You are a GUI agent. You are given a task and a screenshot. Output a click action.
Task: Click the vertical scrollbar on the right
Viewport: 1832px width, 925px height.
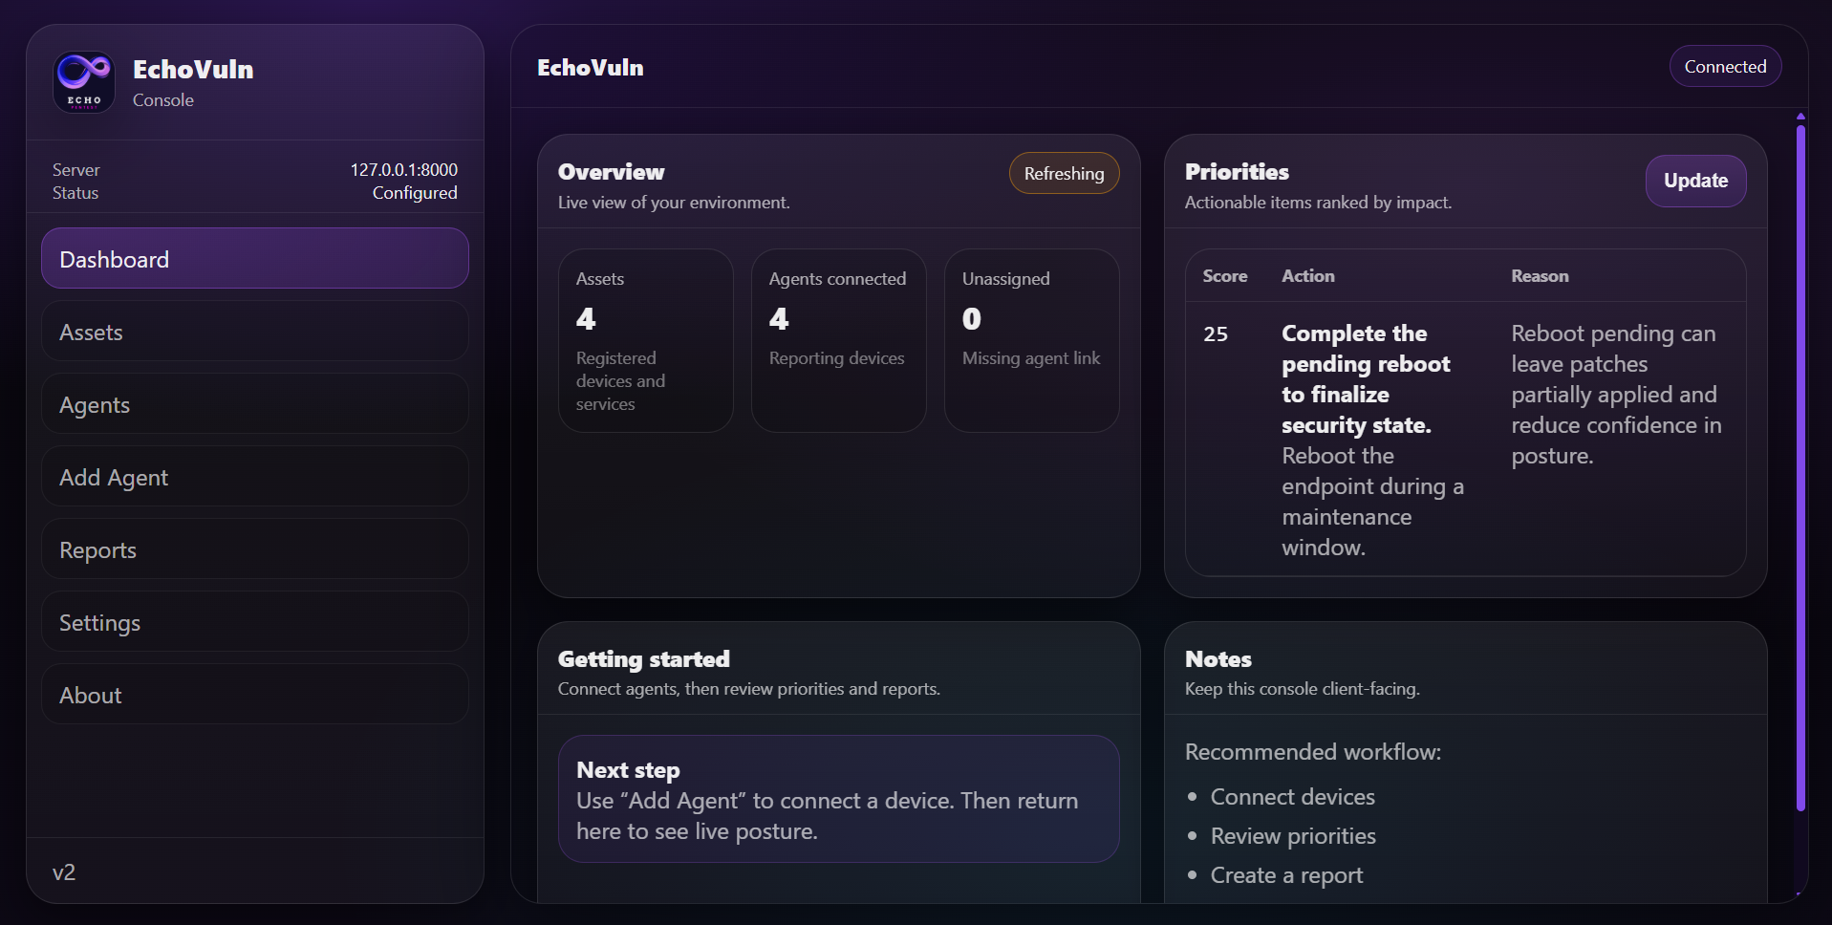point(1800,478)
